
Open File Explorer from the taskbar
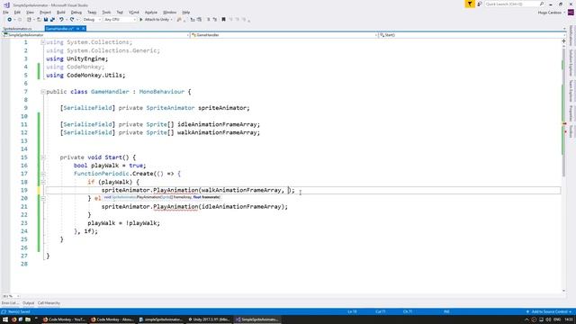(x=28, y=319)
